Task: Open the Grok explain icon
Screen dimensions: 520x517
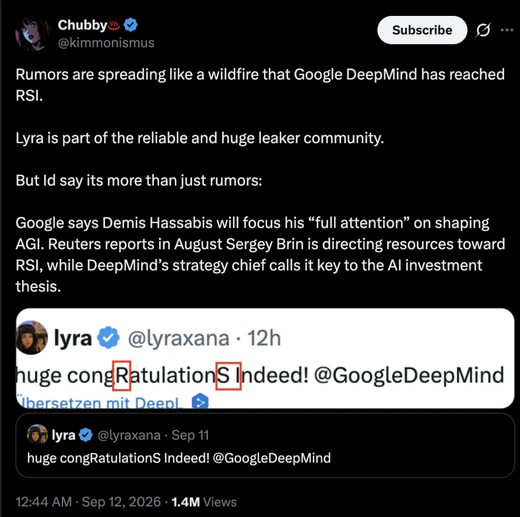Action: point(483,30)
